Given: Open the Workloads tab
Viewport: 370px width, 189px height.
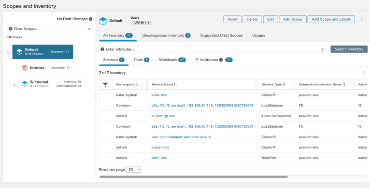Looking at the screenshot, I should [x=172, y=60].
